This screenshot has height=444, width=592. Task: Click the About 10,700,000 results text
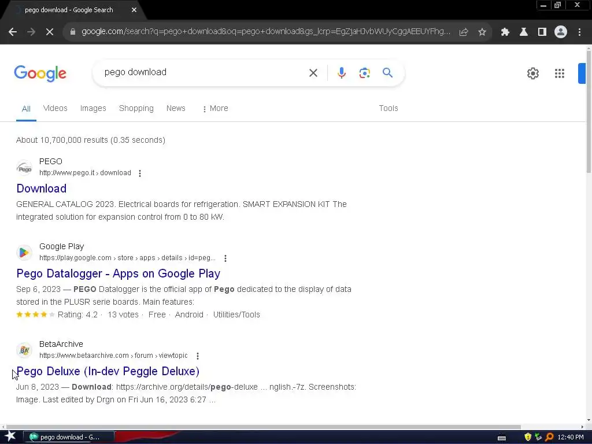click(91, 140)
